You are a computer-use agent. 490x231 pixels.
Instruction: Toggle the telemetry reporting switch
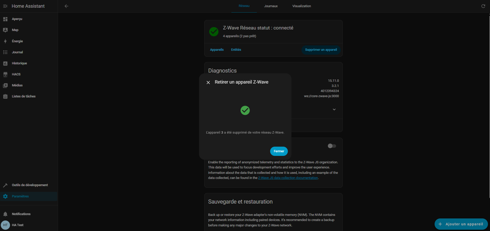332,146
